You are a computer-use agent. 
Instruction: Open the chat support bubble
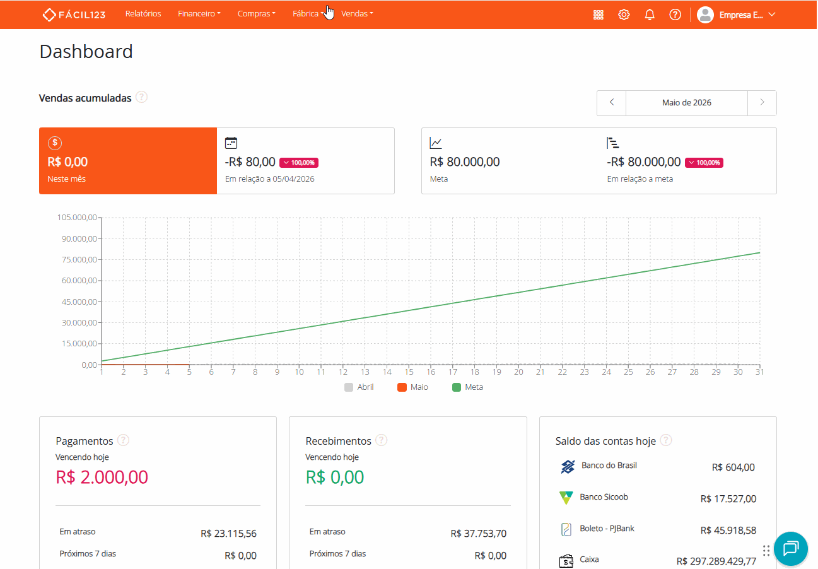click(x=791, y=549)
